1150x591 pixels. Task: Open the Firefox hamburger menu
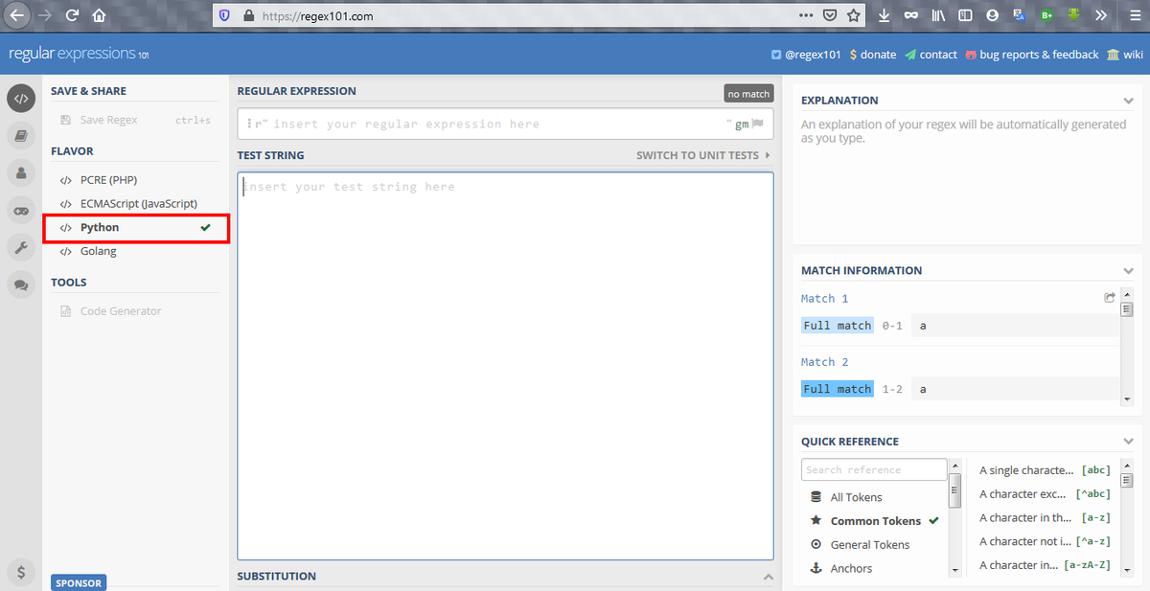point(1134,15)
